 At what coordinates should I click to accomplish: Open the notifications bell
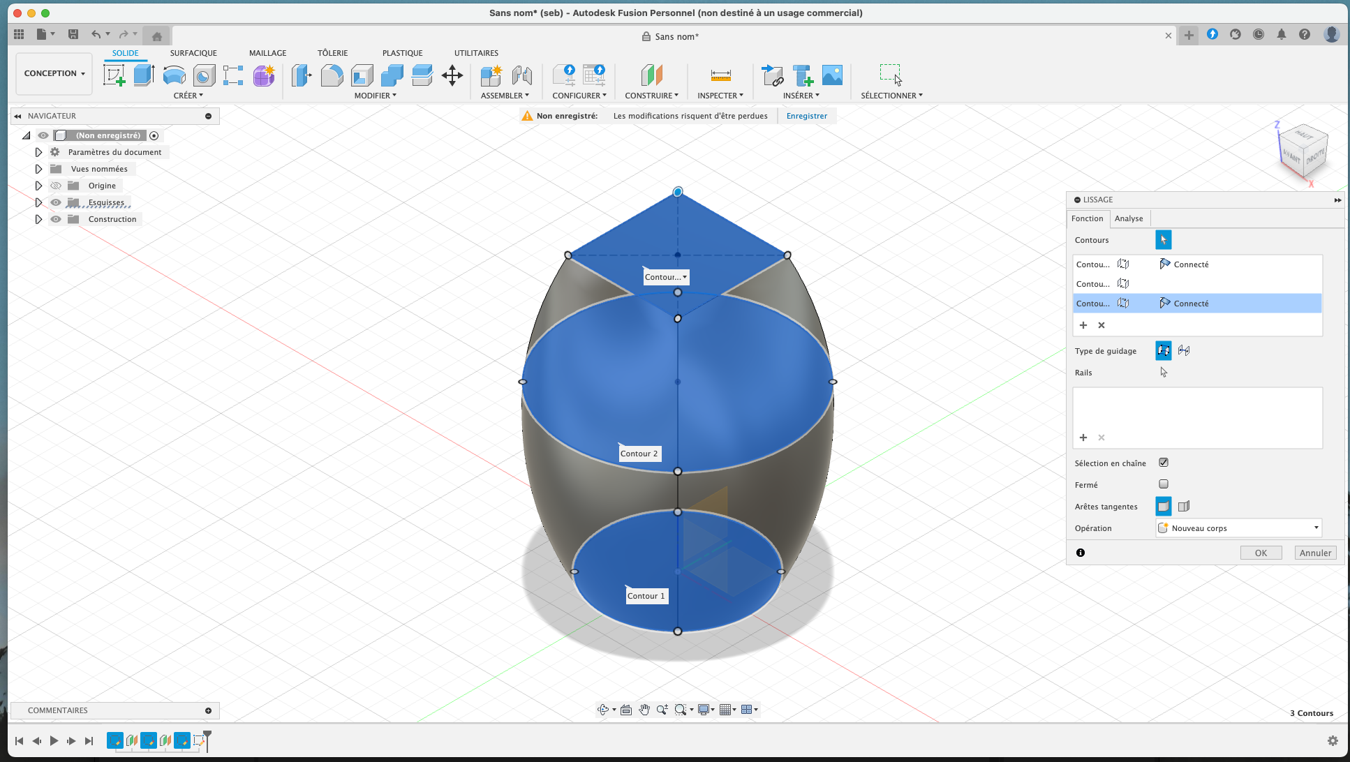pos(1282,34)
